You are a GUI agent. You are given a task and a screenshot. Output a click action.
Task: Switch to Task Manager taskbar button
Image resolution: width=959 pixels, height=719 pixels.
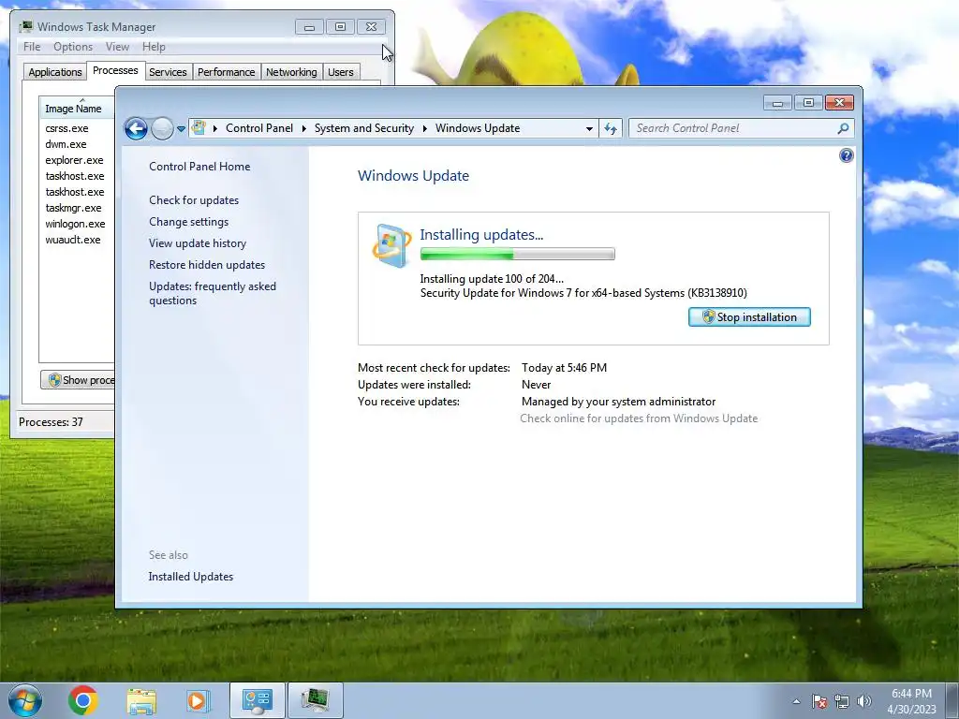[315, 700]
